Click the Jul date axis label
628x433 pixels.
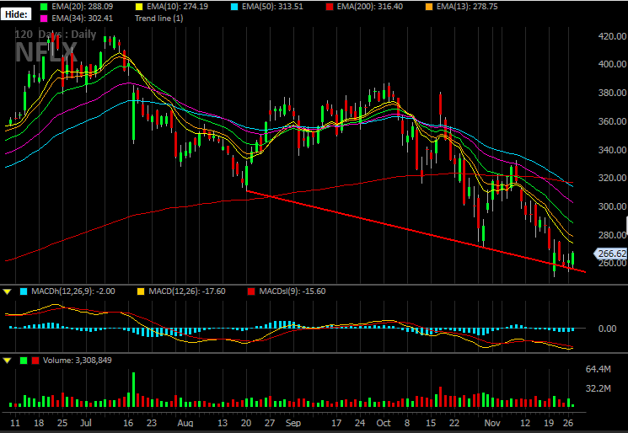86,423
